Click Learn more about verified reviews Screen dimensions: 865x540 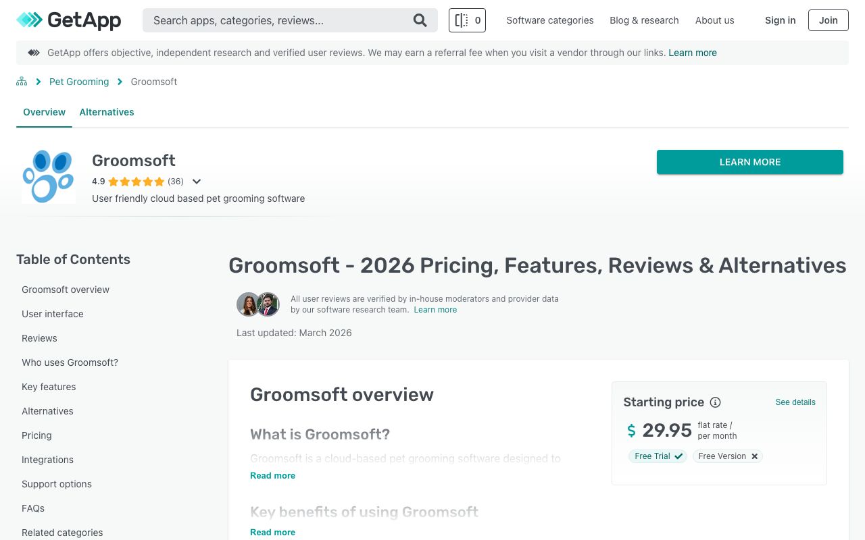435,310
